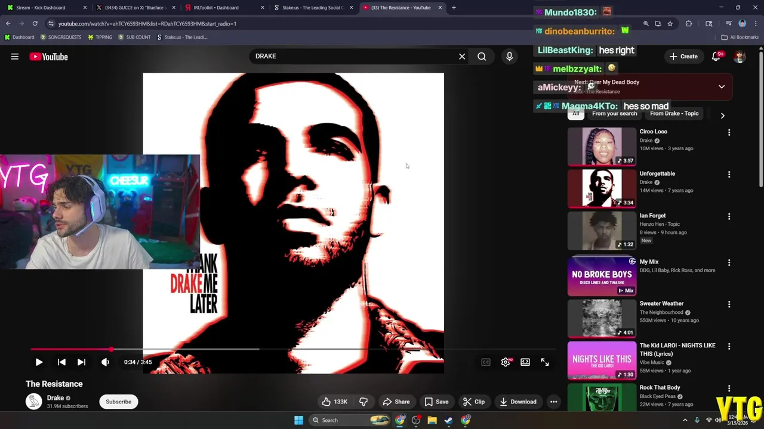
Task: Go back to the previous page
Action: pyautogui.click(x=8, y=23)
